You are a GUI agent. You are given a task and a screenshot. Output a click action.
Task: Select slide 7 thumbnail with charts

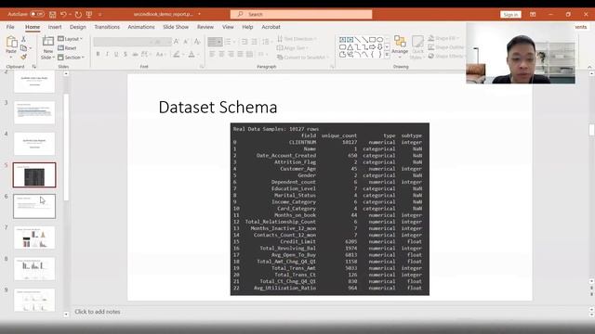point(34,238)
